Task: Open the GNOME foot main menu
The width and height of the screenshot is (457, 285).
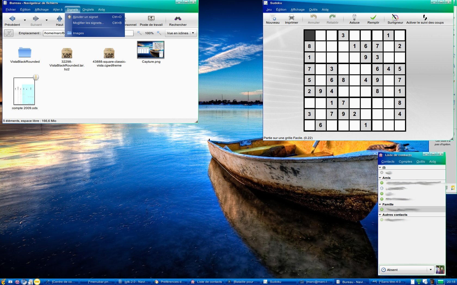Action: 3,282
